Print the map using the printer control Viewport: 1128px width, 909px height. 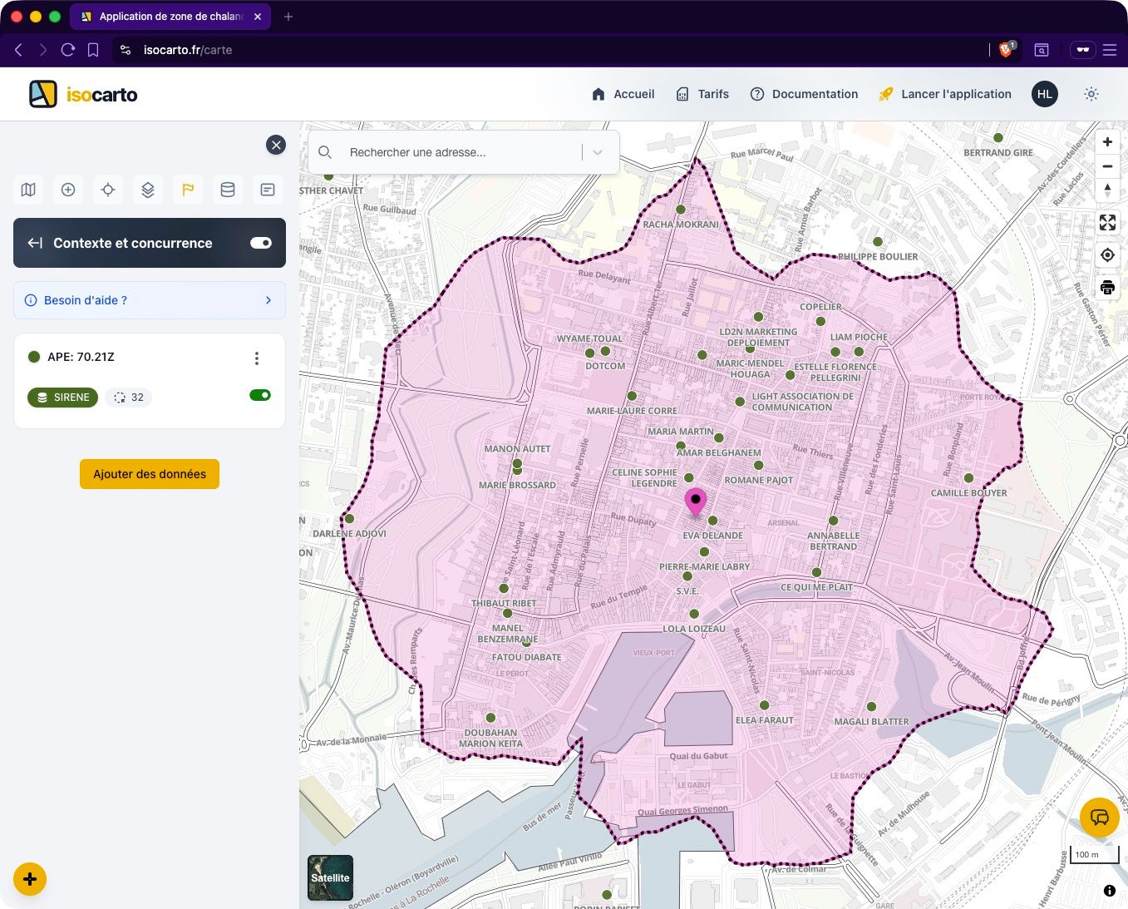point(1107,287)
